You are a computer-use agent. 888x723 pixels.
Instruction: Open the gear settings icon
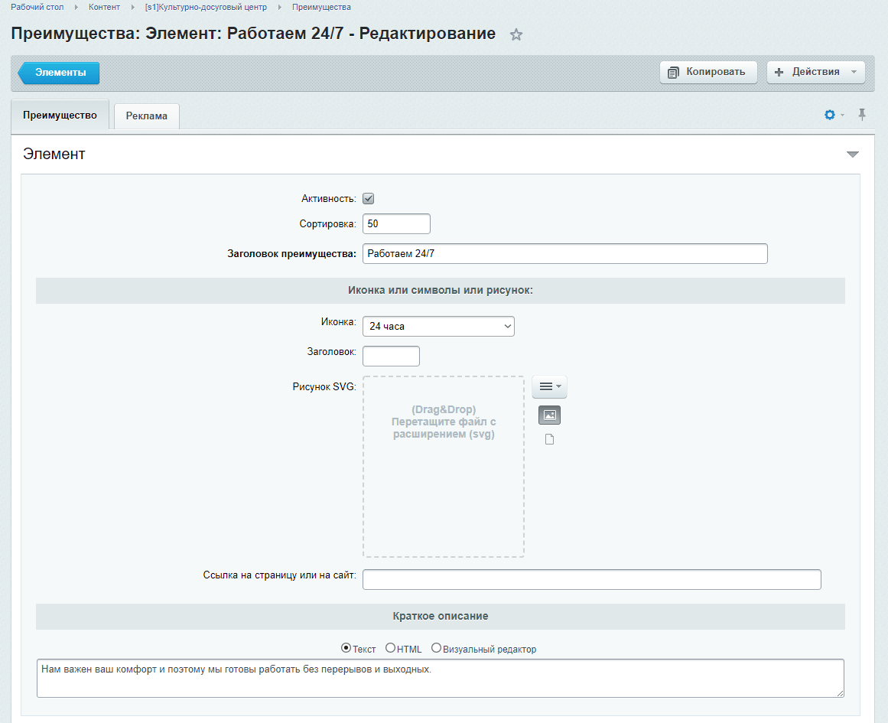830,115
